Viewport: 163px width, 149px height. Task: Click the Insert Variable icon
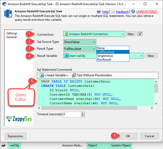42,75
